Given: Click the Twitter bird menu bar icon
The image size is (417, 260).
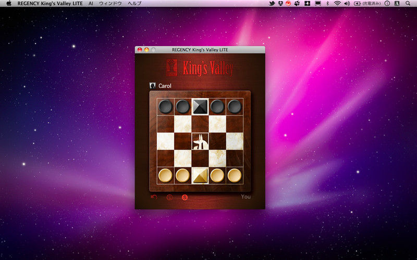Looking at the screenshot, I should point(272,4).
